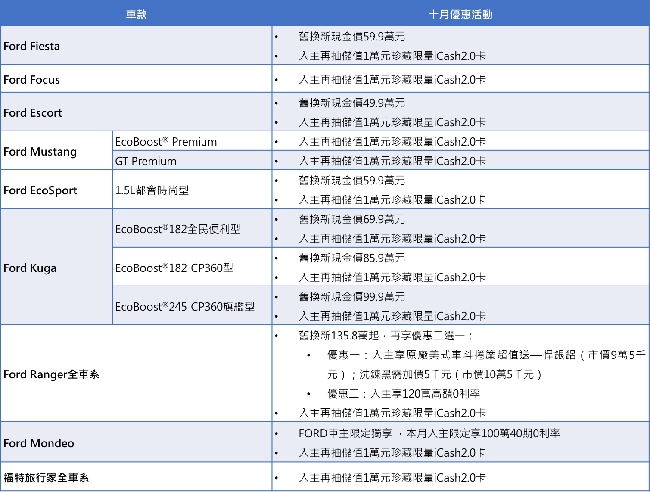Image resolution: width=650 pixels, height=492 pixels.
Task: Click the 1.5L都會時尚型 trim cell
Action: pyautogui.click(x=192, y=190)
